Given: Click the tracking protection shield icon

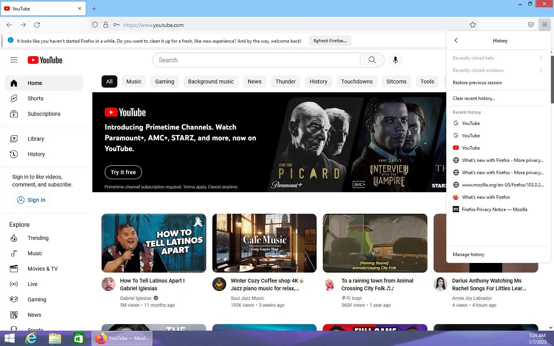Looking at the screenshot, I should pos(95,25).
